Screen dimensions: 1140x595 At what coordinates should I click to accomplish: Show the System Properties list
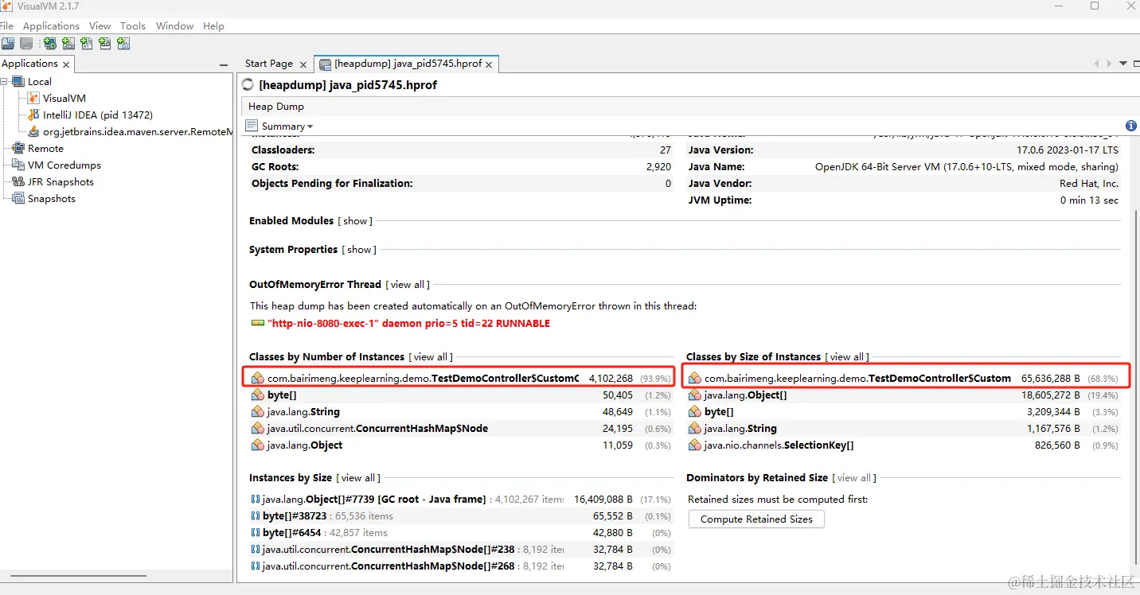359,250
